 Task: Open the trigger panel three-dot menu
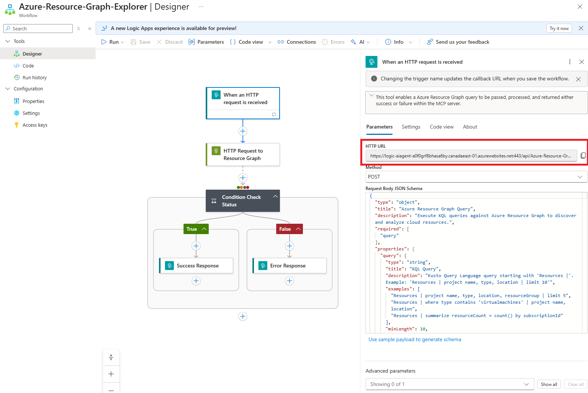(570, 62)
